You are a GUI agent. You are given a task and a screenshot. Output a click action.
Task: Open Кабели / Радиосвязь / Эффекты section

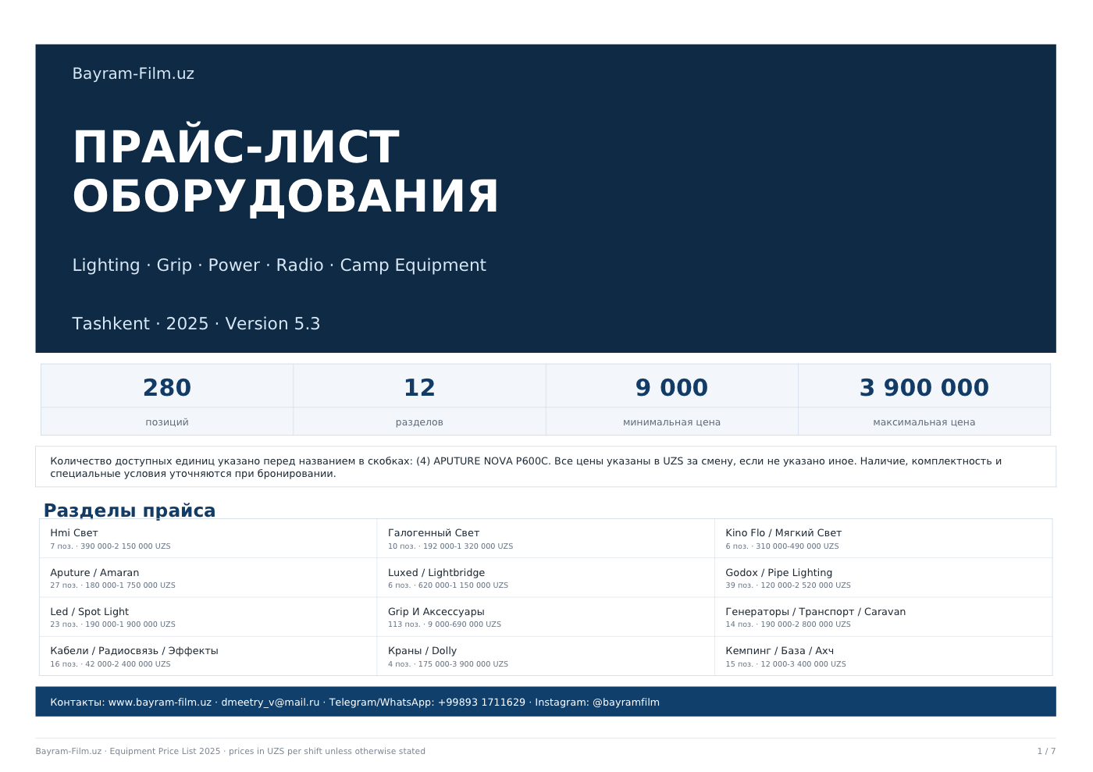coord(208,656)
